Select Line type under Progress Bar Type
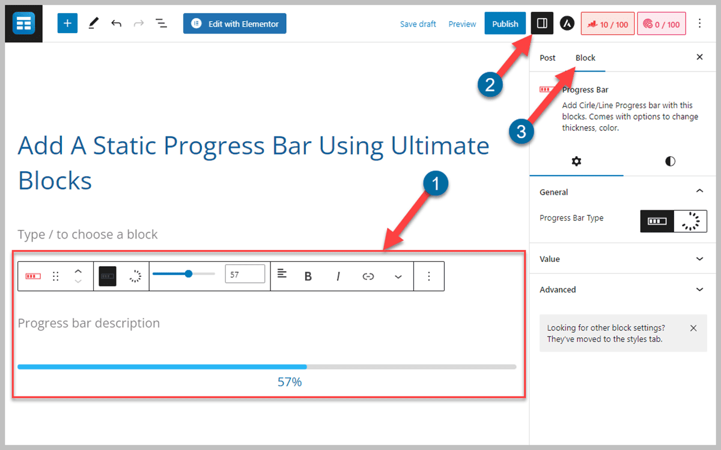 [657, 220]
